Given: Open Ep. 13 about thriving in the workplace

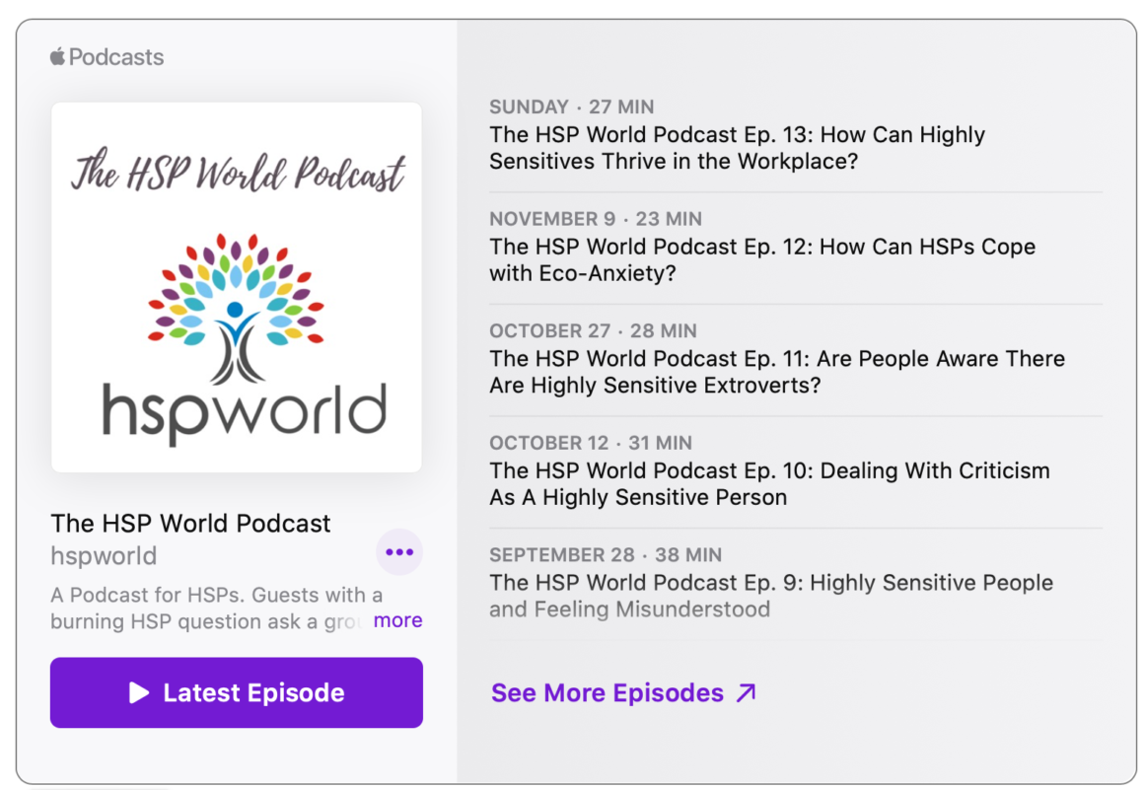Looking at the screenshot, I should pos(737,148).
